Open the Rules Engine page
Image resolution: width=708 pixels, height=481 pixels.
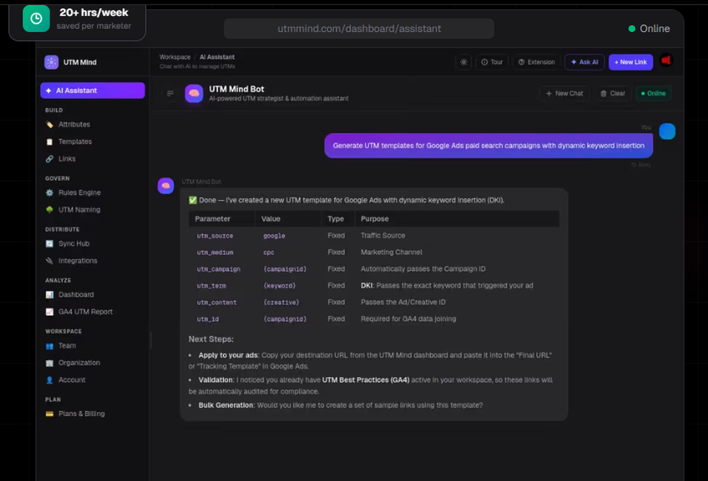point(79,192)
